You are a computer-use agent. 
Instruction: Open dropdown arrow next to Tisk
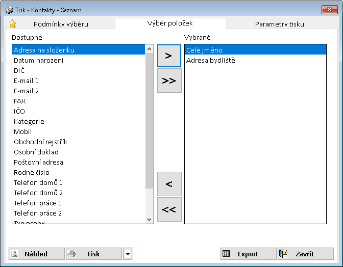click(128, 254)
